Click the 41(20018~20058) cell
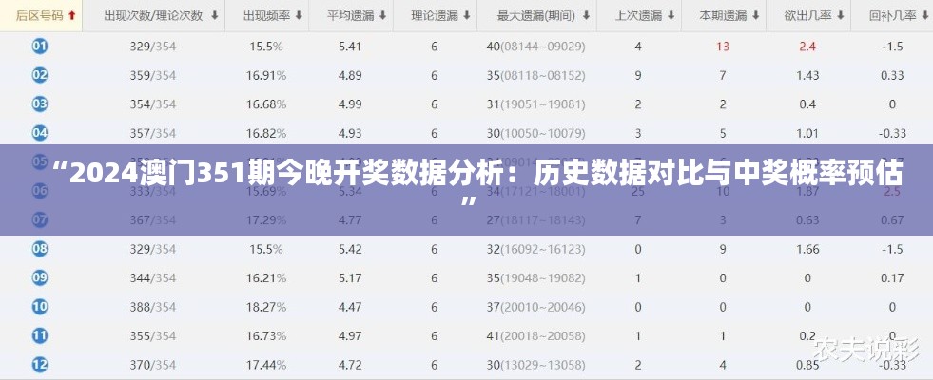The width and height of the screenshot is (933, 380). pos(536,335)
